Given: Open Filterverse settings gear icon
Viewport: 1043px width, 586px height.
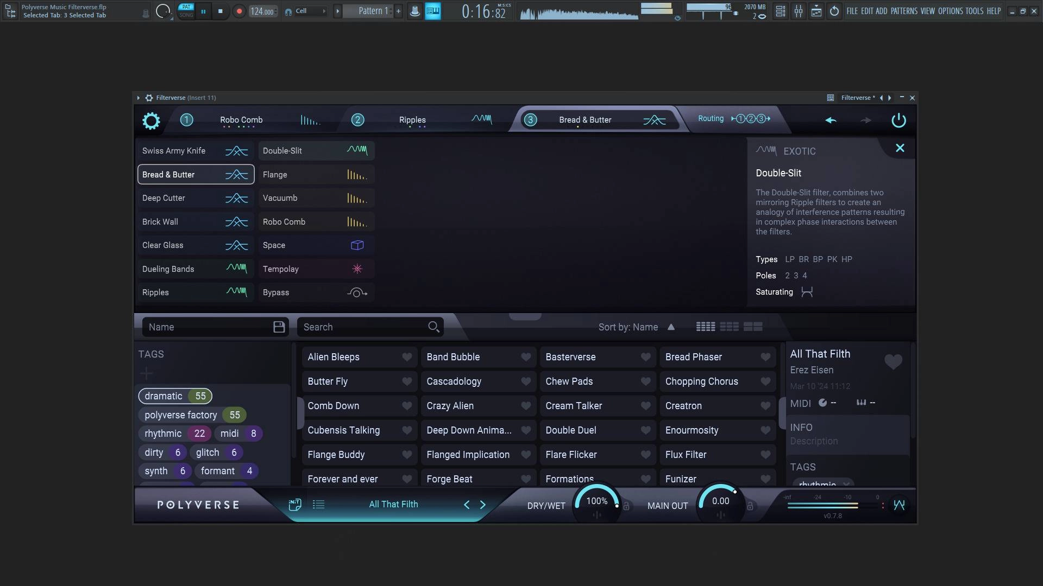Looking at the screenshot, I should pos(151,120).
